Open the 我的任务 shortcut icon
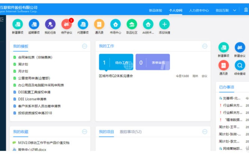The height and width of the screenshot is (155, 249). pos(50,24)
